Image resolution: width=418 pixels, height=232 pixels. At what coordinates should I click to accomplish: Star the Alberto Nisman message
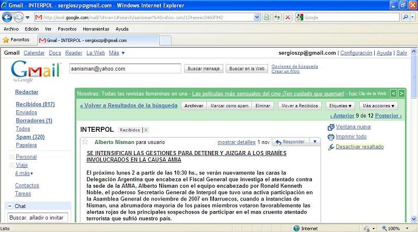point(85,142)
